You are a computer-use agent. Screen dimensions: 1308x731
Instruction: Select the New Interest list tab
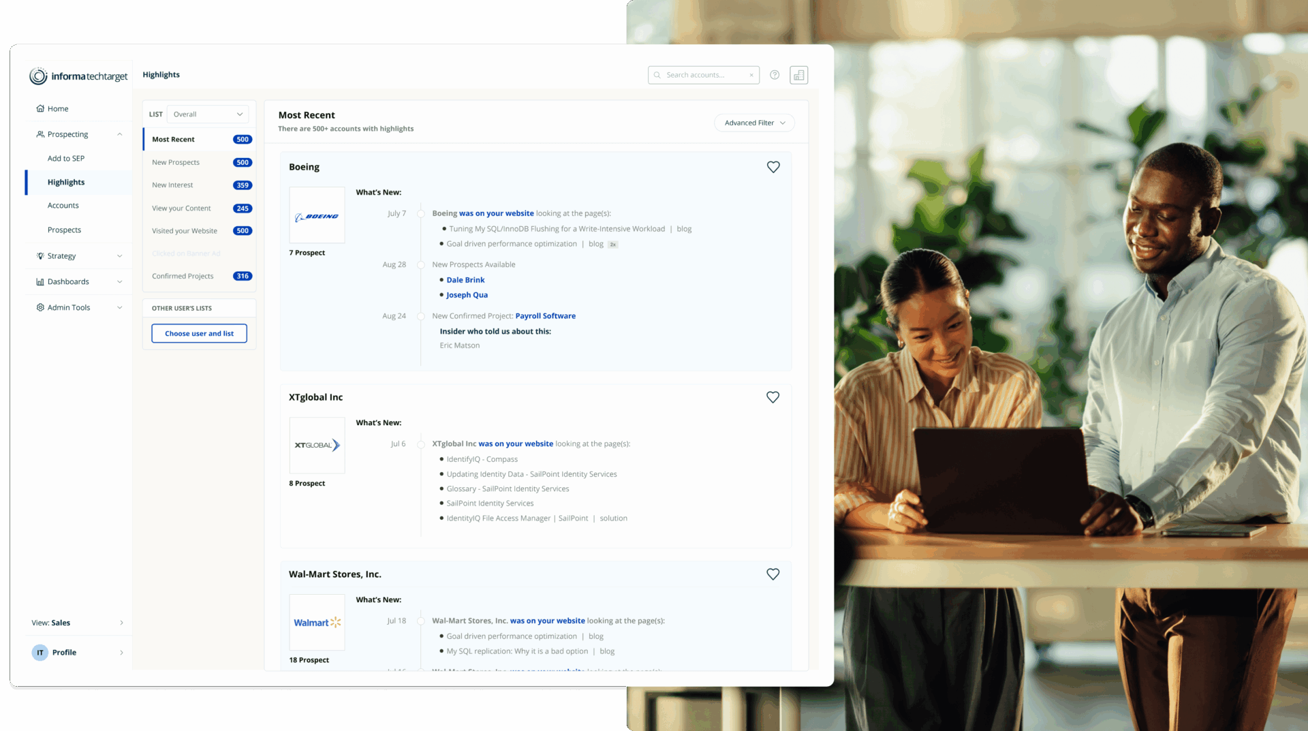200,185
